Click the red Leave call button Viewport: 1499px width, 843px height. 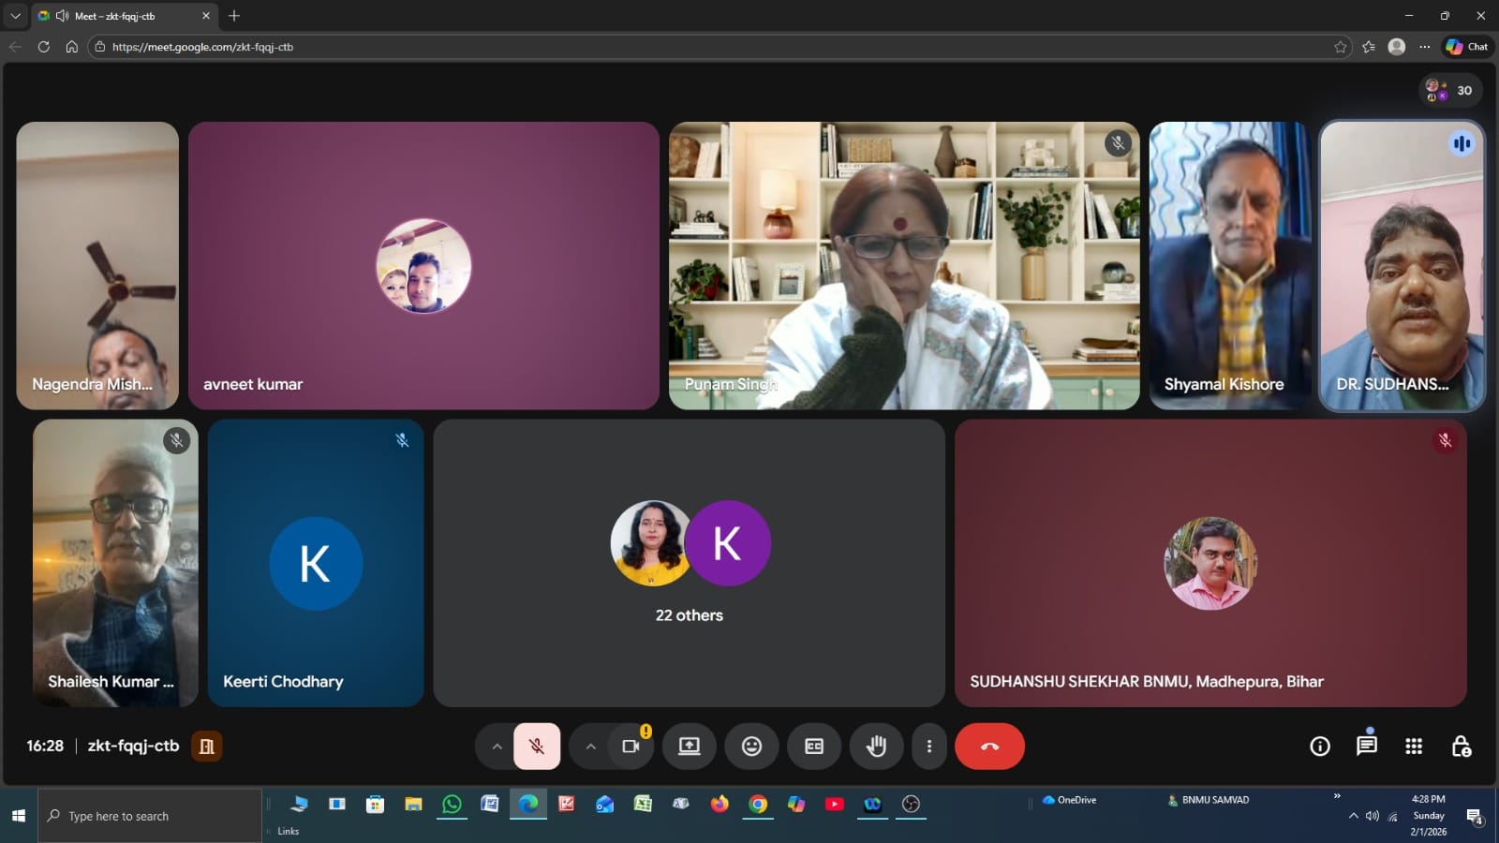(989, 747)
